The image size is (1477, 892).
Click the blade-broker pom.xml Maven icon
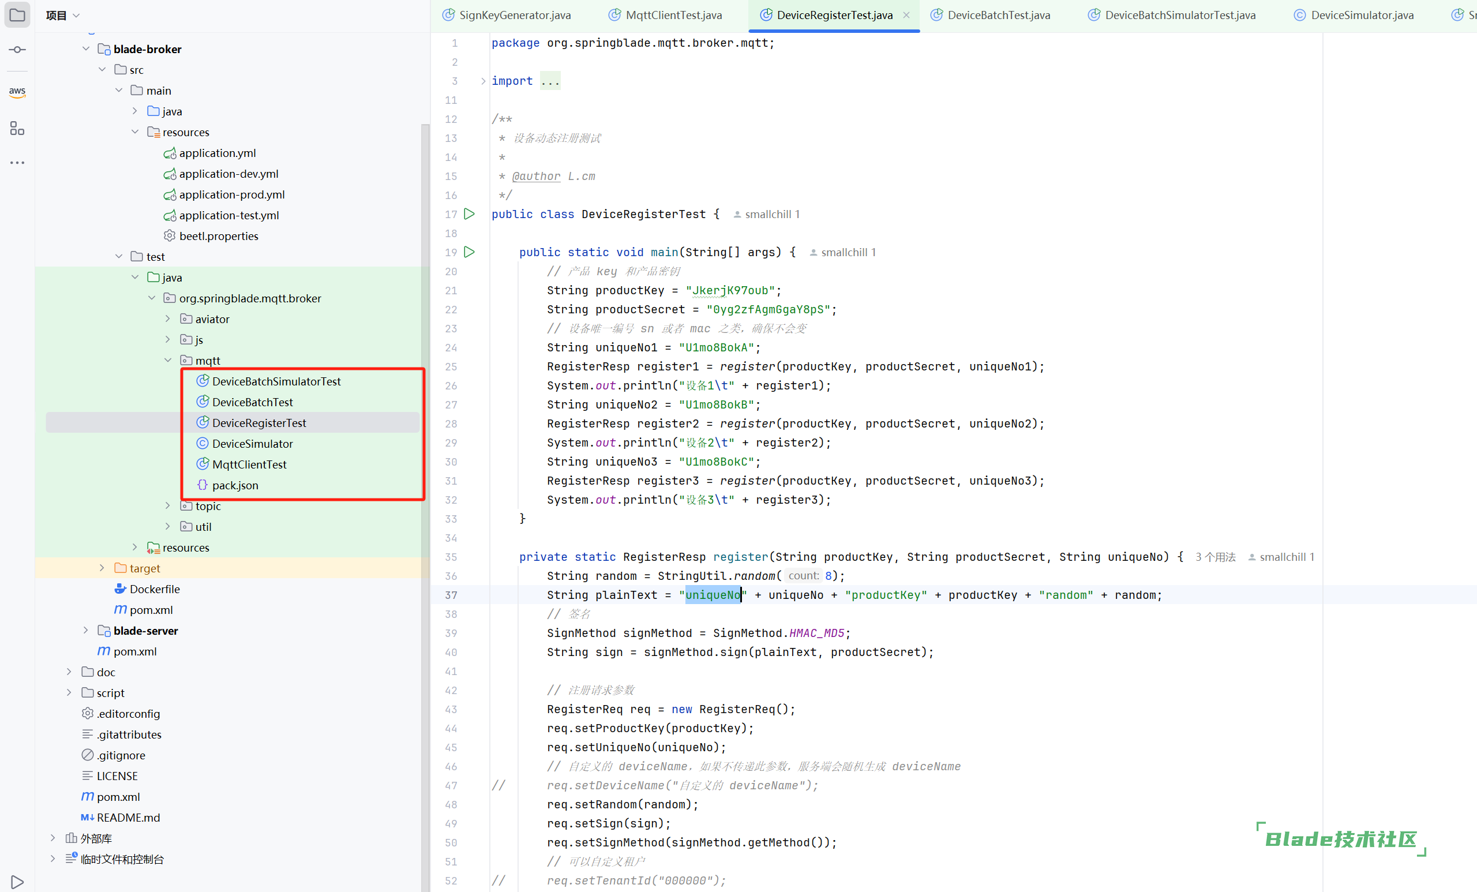[x=120, y=610]
